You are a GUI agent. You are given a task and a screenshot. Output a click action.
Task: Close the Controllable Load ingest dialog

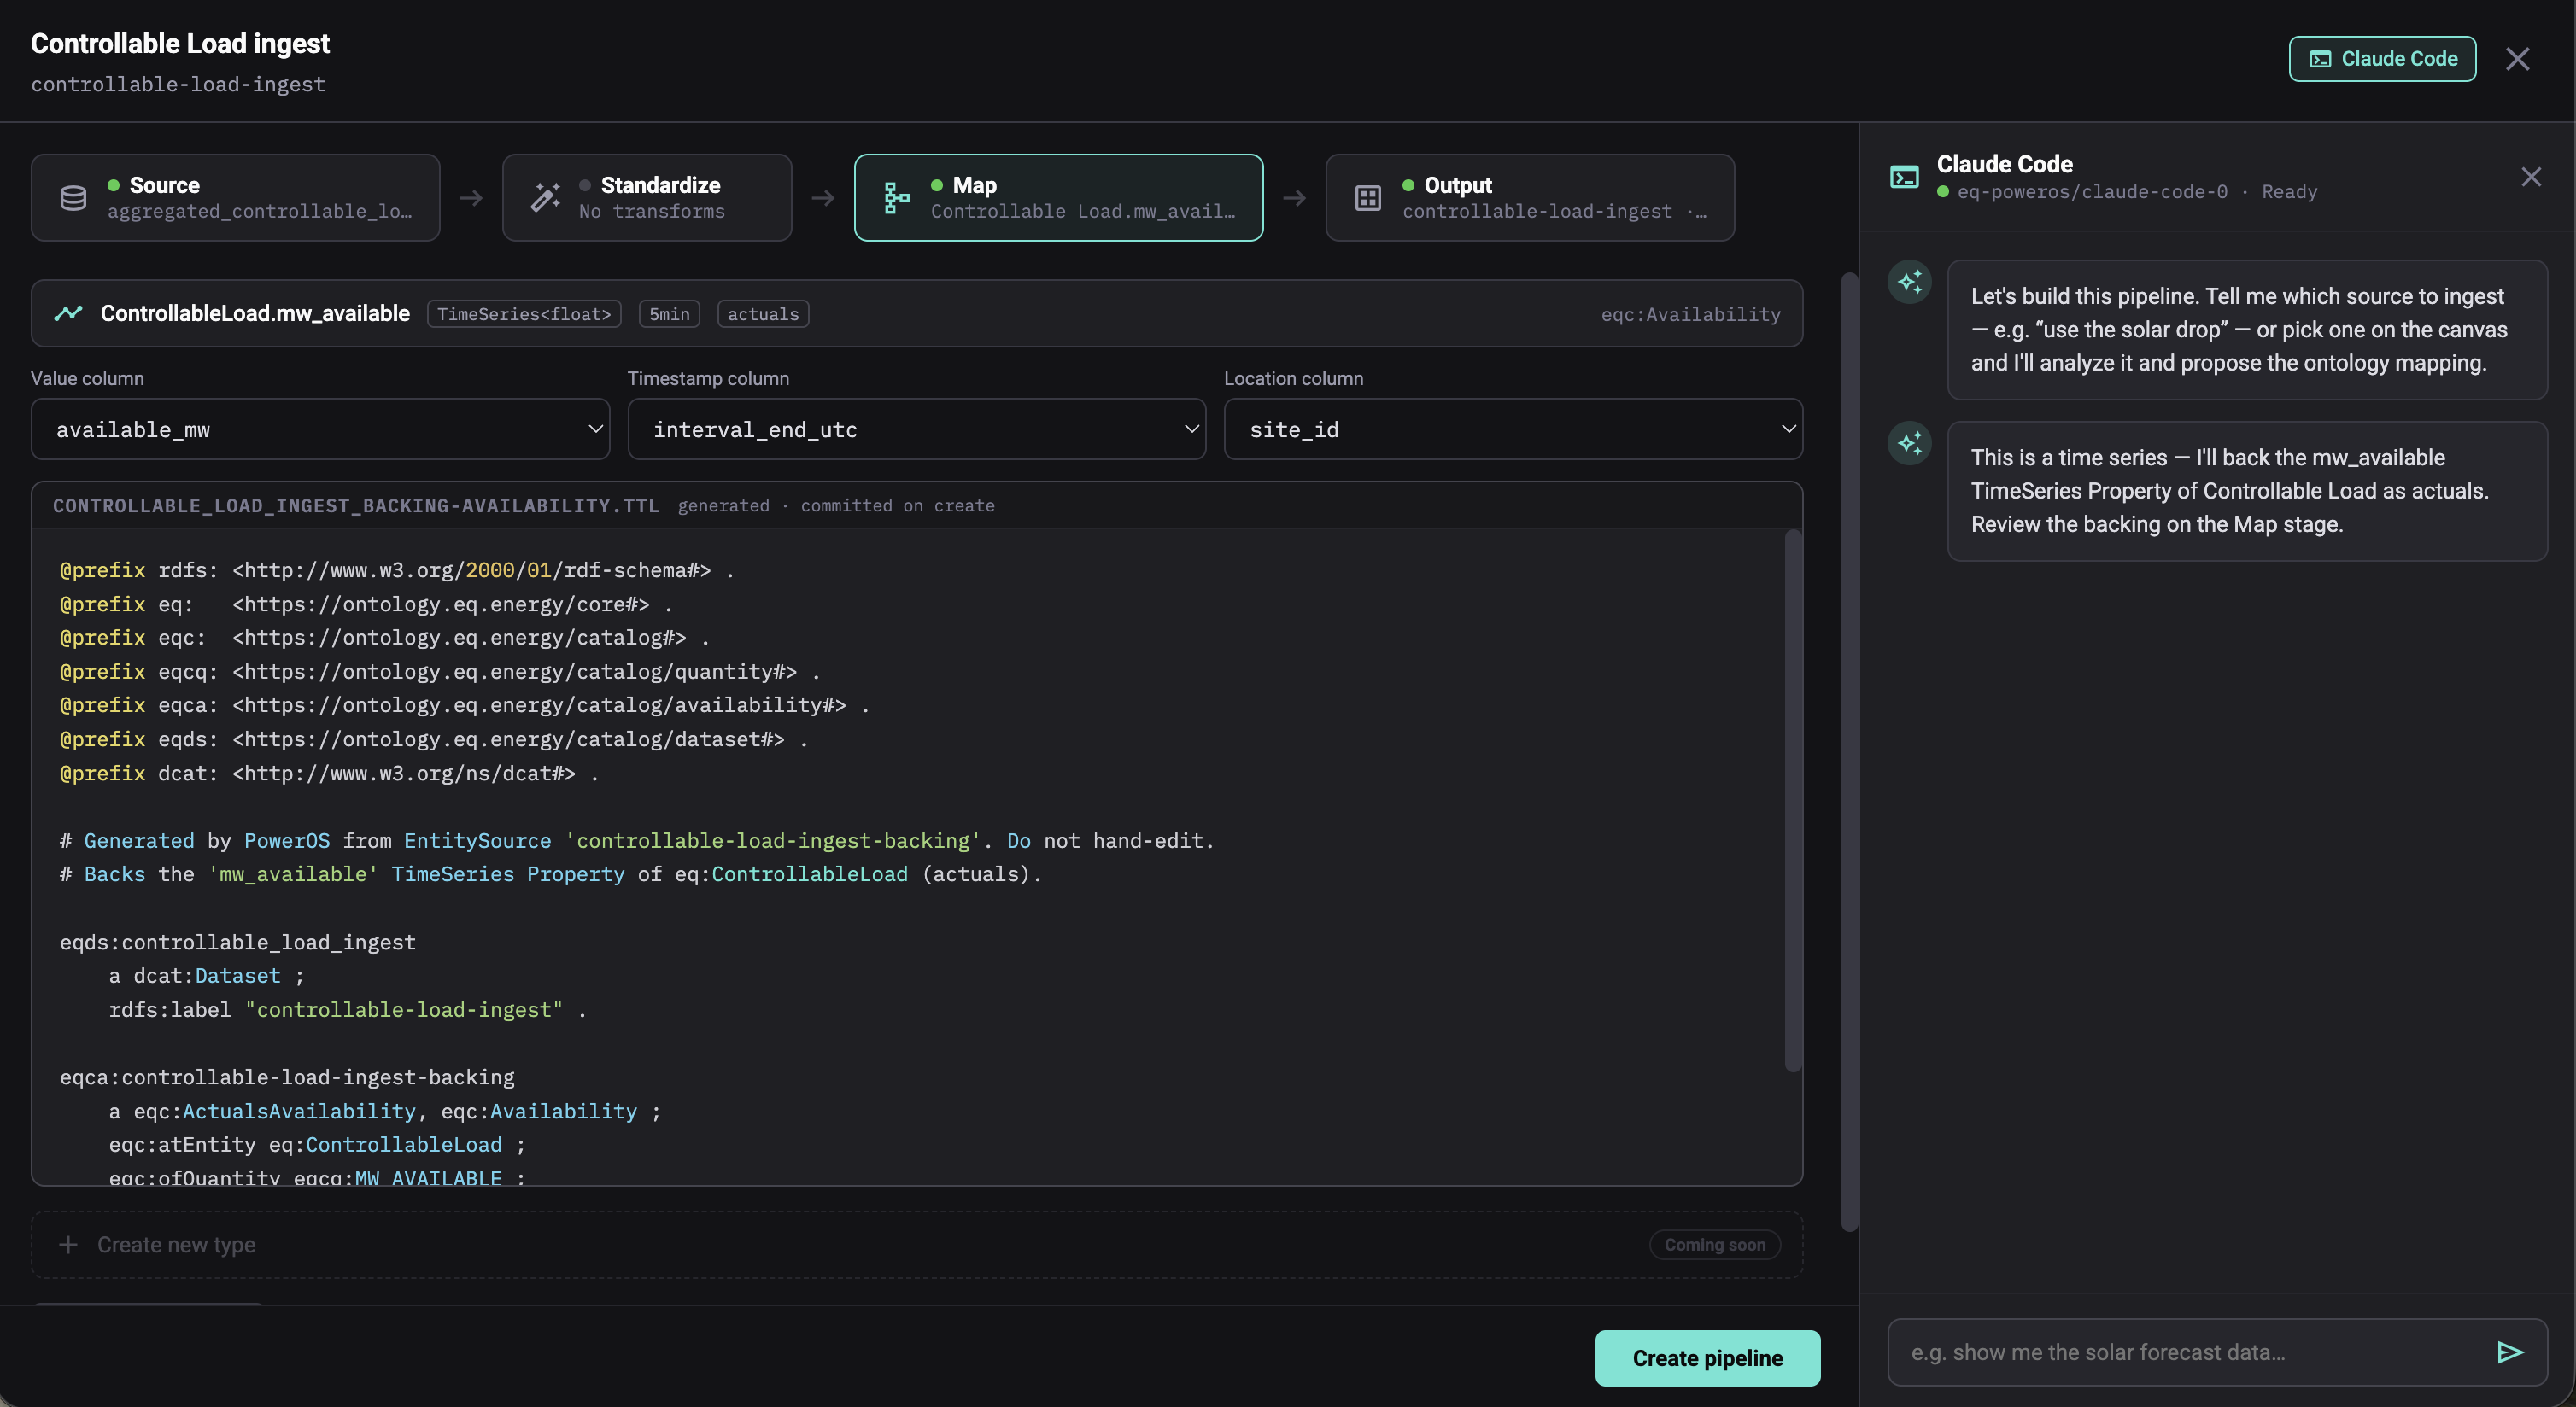2517,59
